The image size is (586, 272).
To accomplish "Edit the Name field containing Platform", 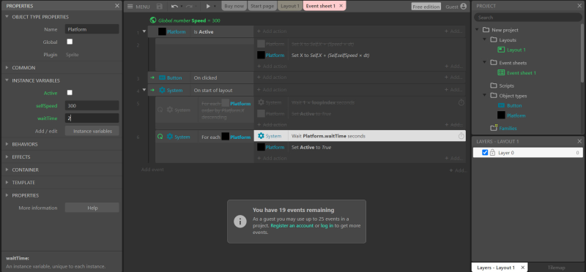I will tap(92, 29).
